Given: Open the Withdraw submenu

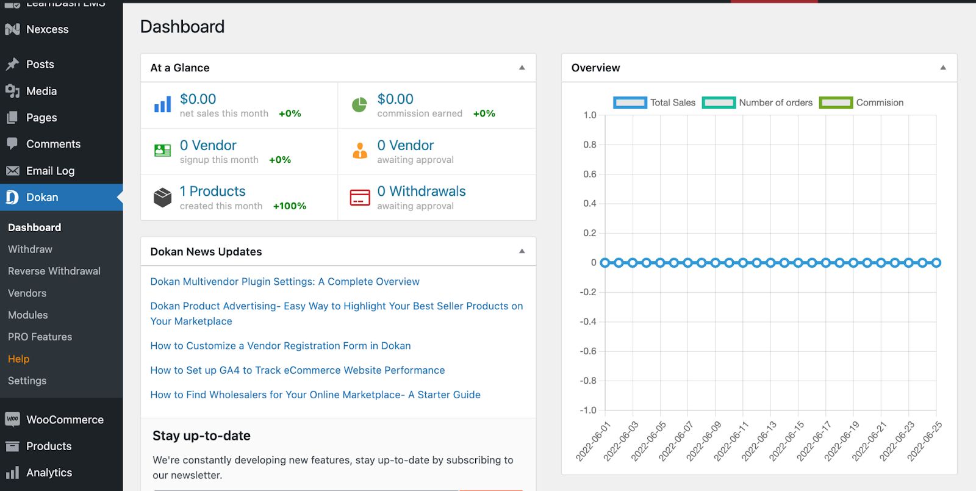Looking at the screenshot, I should click(30, 249).
